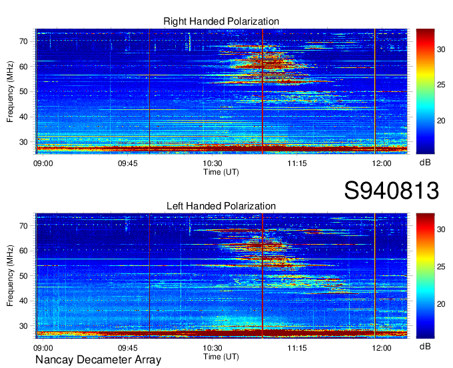The height and width of the screenshot is (368, 453).
Task: Click the 20 dB color bar tick, Left Handed plot
Action: [441, 304]
